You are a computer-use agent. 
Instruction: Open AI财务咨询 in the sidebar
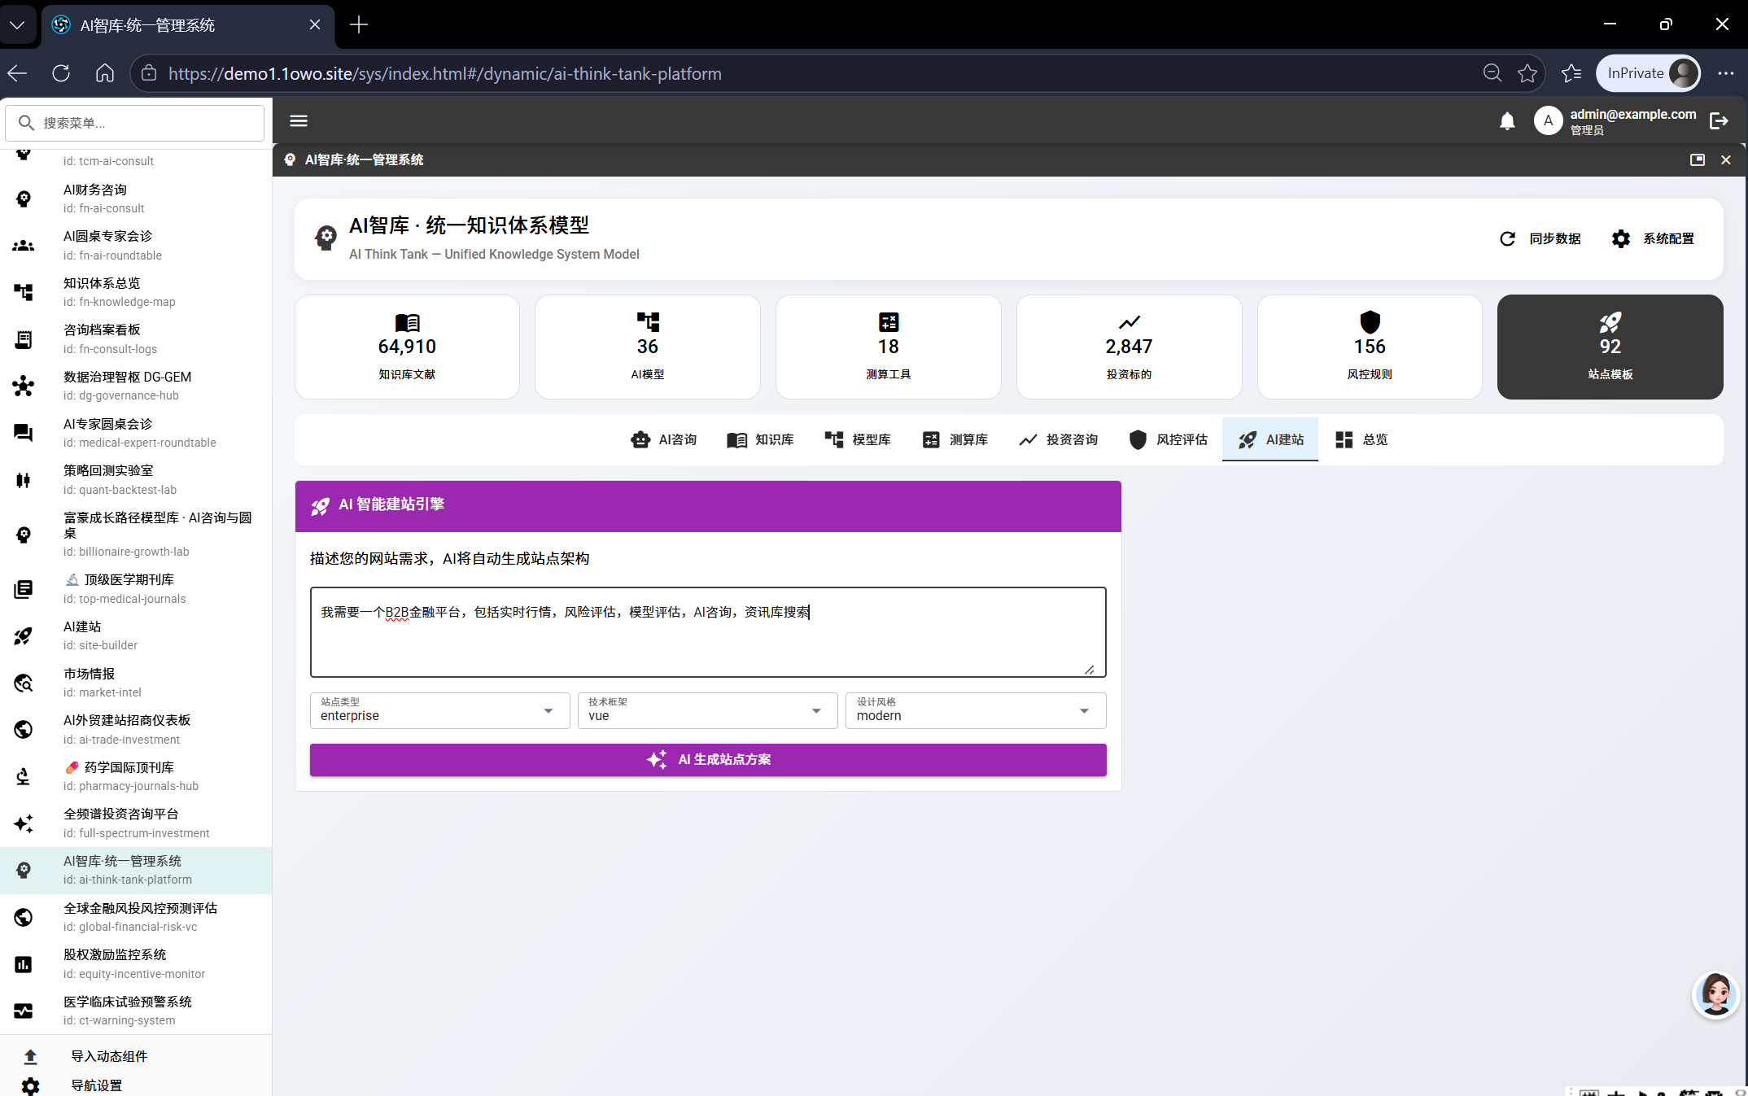[x=136, y=199]
